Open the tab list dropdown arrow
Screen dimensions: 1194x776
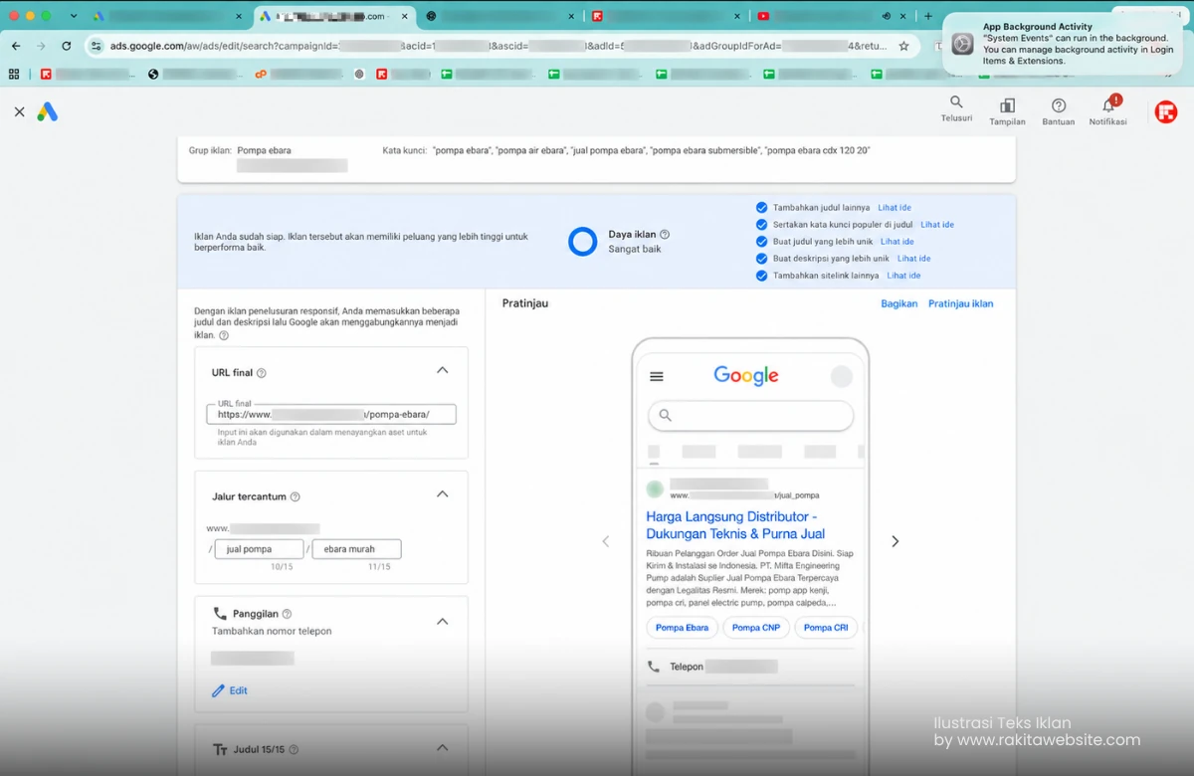pyautogui.click(x=74, y=16)
